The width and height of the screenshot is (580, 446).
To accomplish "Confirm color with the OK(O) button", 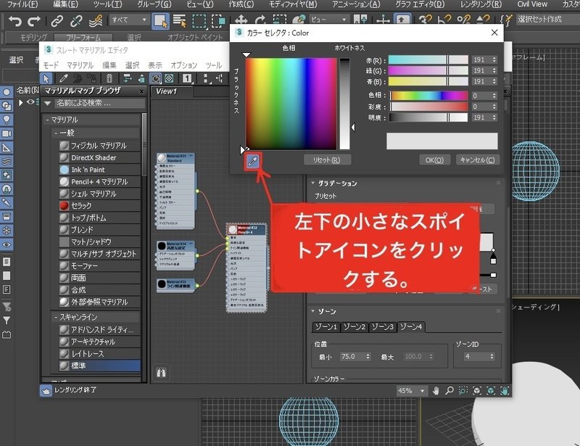I will pyautogui.click(x=434, y=160).
